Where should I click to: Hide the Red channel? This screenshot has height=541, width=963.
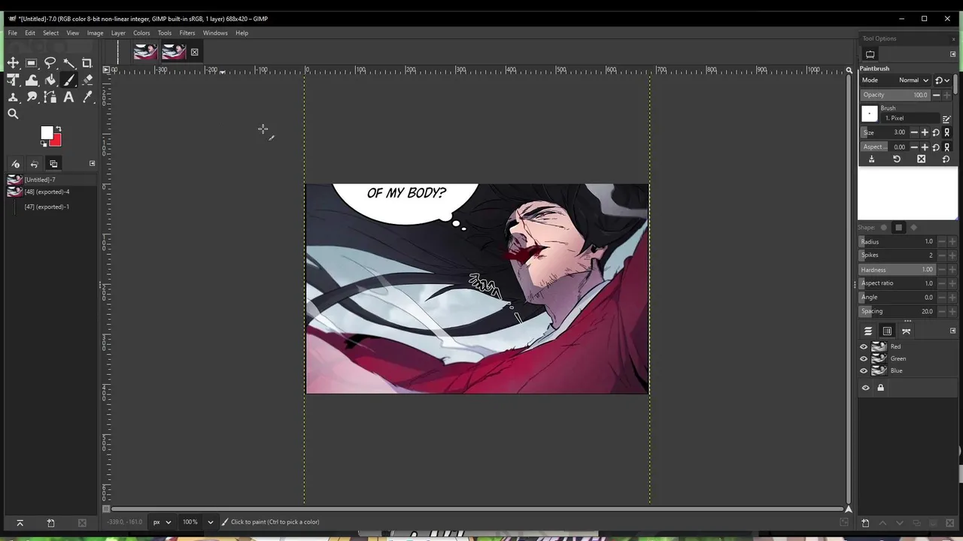864,346
